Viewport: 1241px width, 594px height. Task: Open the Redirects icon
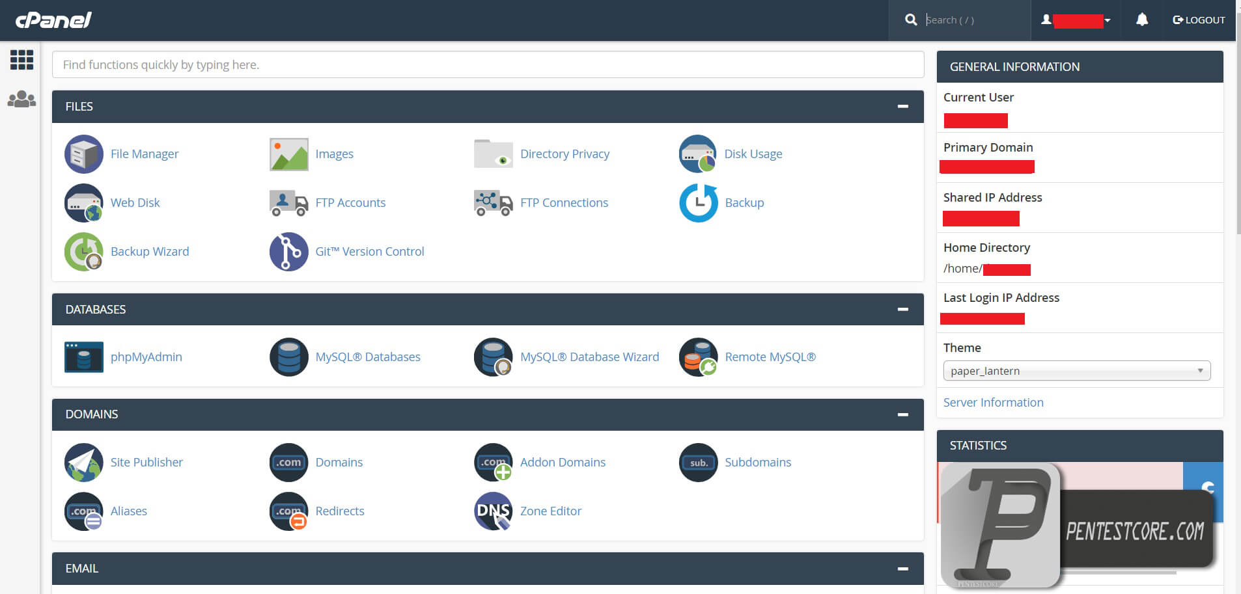click(x=289, y=511)
